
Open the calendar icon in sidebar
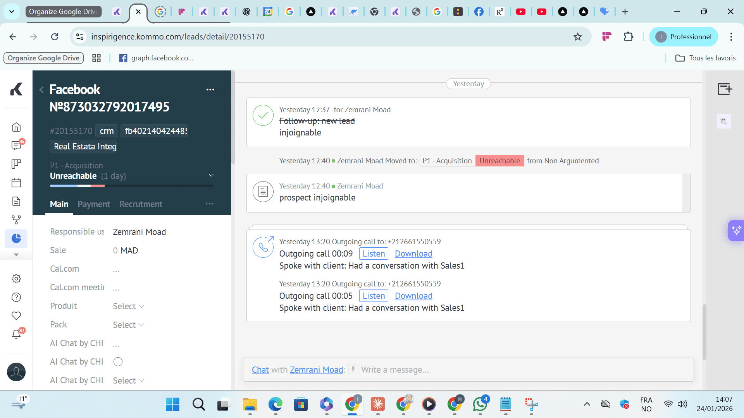tap(16, 183)
